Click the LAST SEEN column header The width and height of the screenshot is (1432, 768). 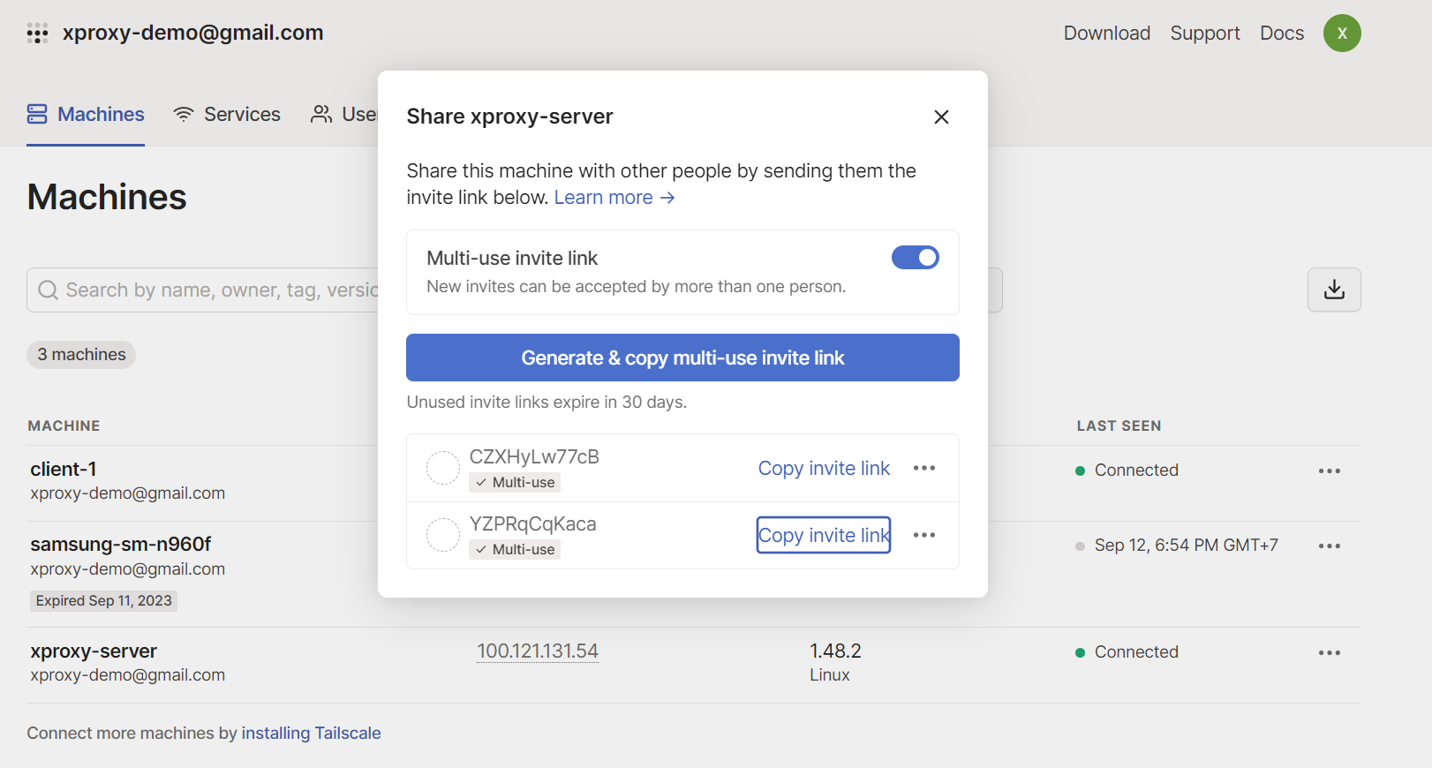tap(1119, 425)
